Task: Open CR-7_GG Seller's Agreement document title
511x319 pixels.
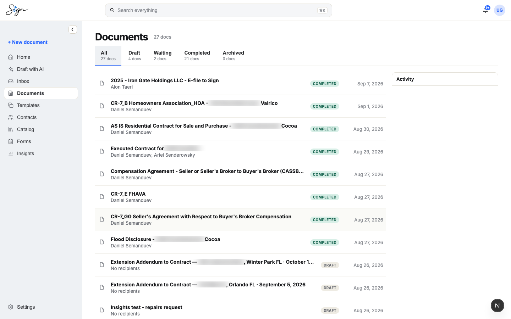Action: coord(201,217)
